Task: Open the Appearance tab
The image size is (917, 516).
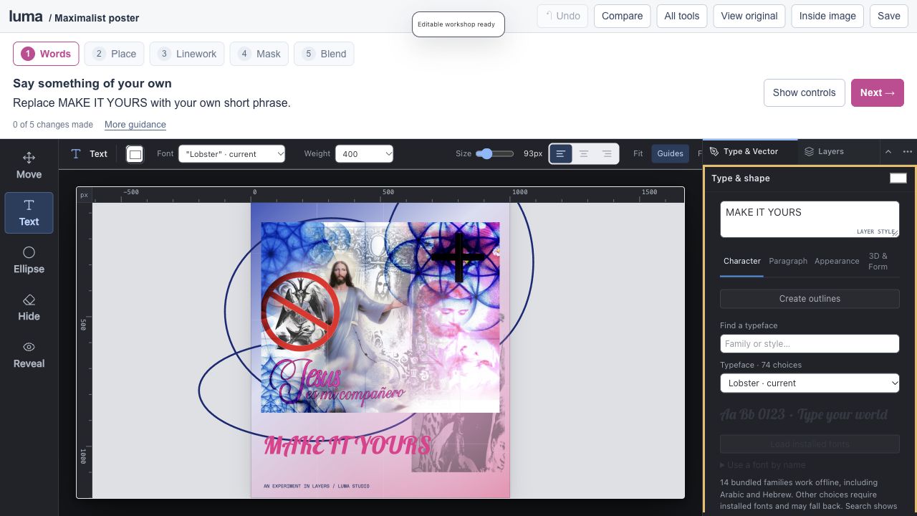Action: pos(837,262)
